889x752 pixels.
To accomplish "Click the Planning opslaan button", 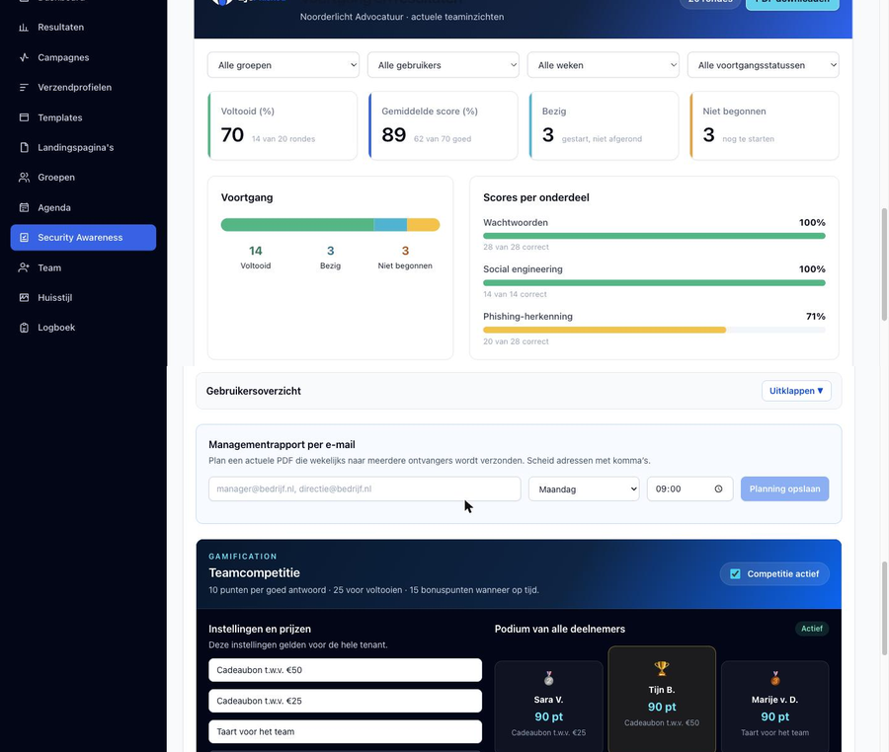I will point(784,489).
